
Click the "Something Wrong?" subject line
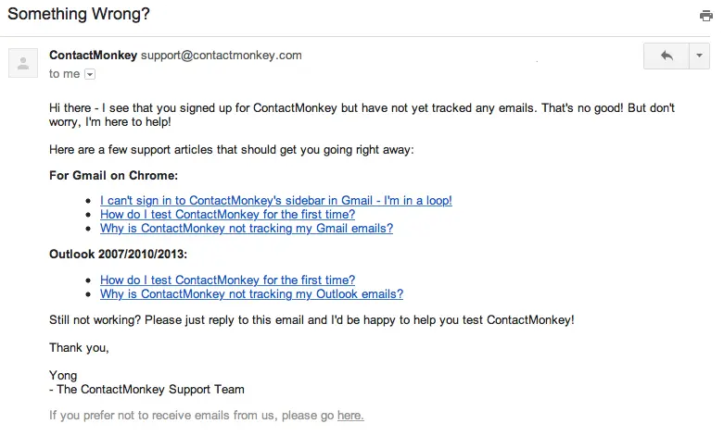click(x=79, y=15)
